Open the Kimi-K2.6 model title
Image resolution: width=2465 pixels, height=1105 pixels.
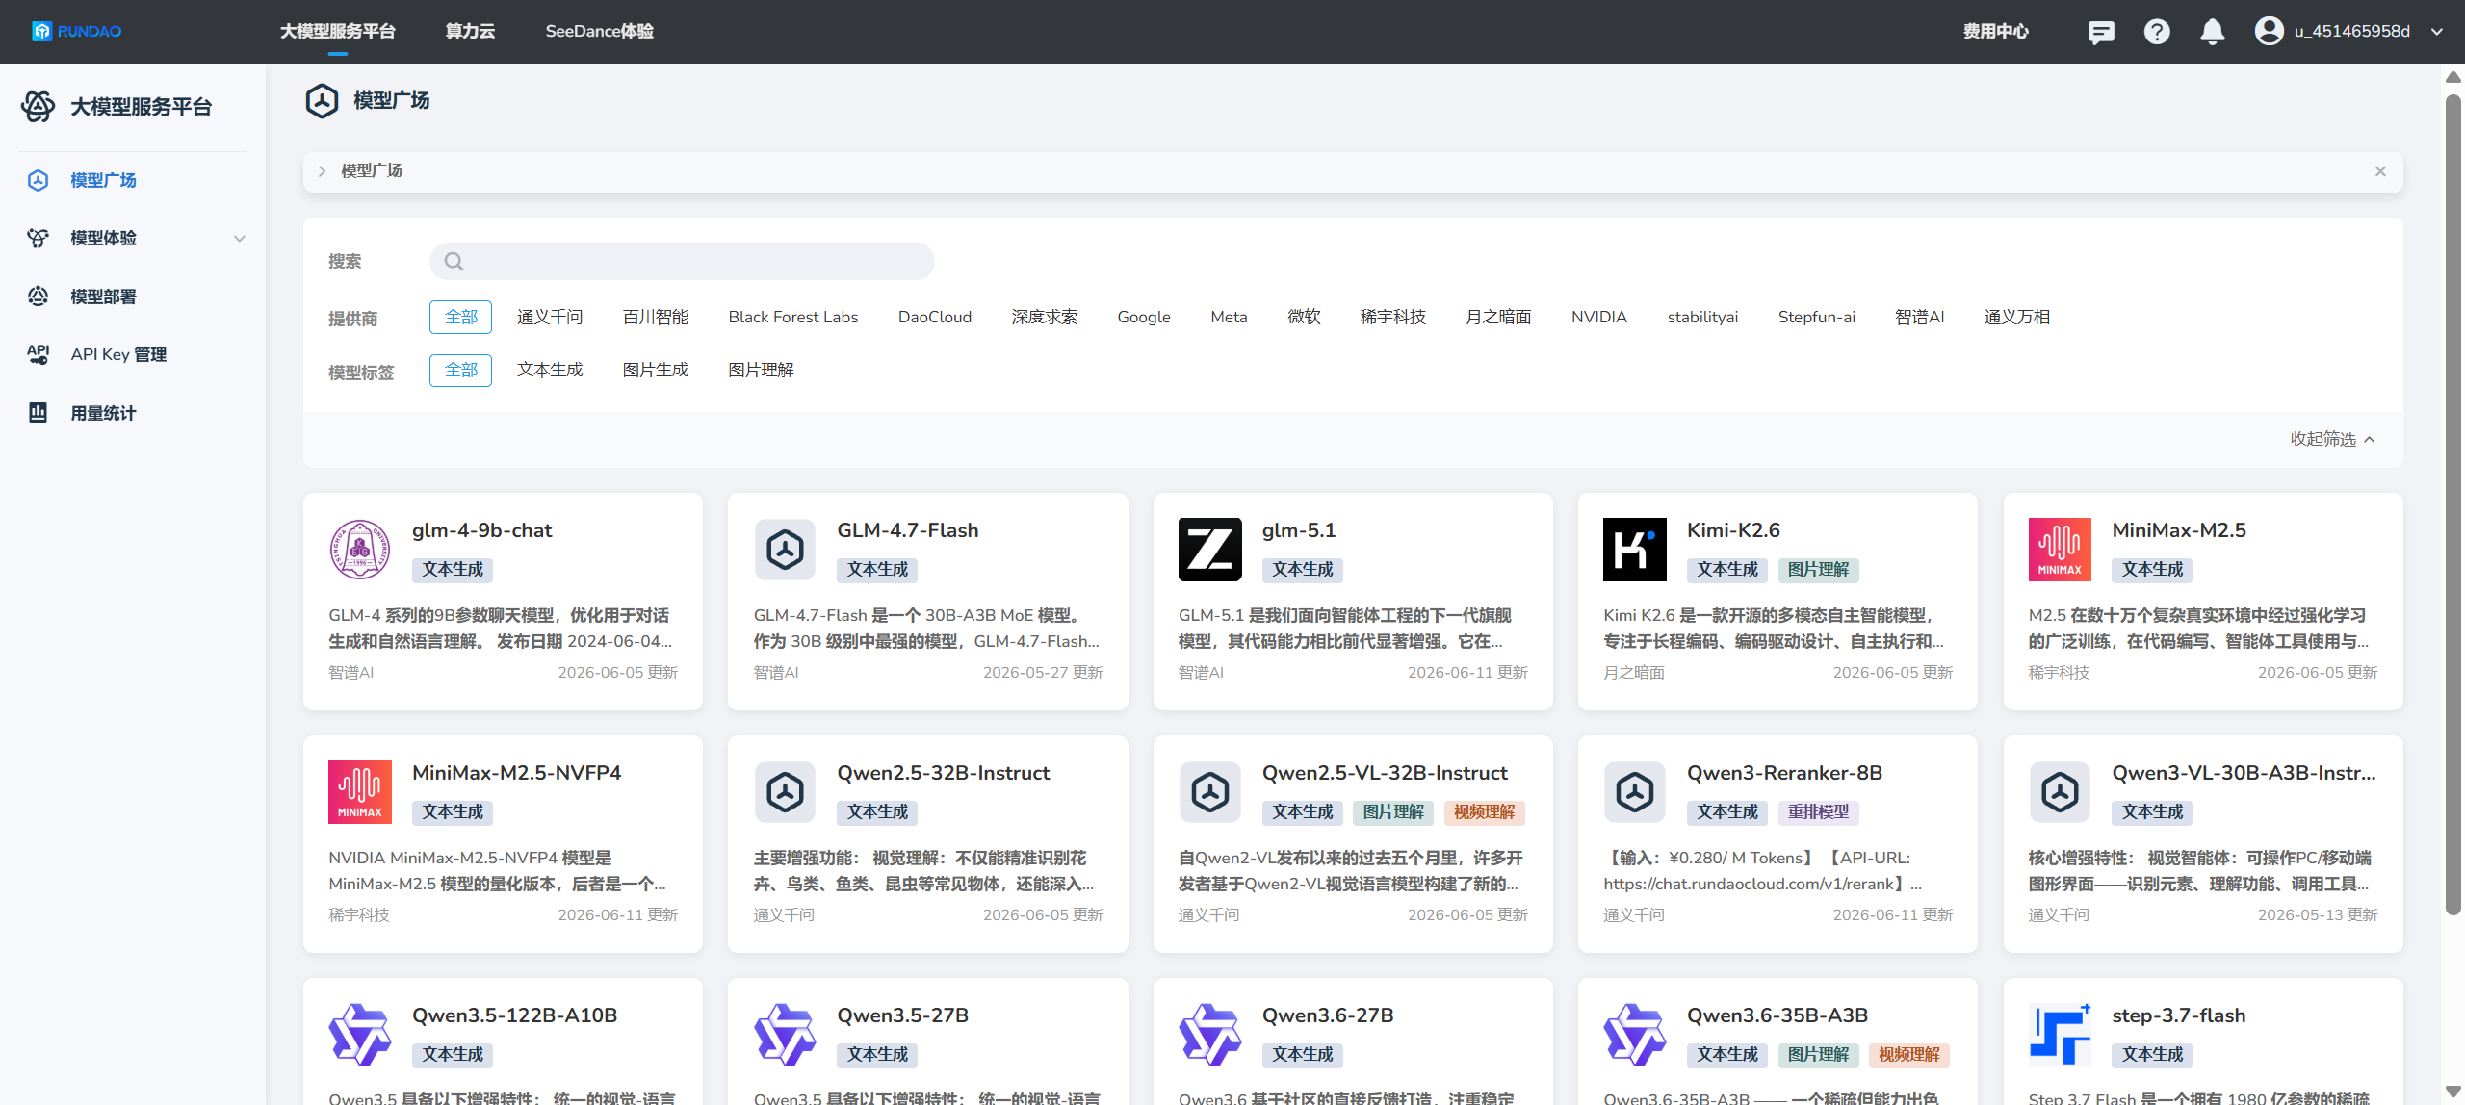tap(1733, 530)
